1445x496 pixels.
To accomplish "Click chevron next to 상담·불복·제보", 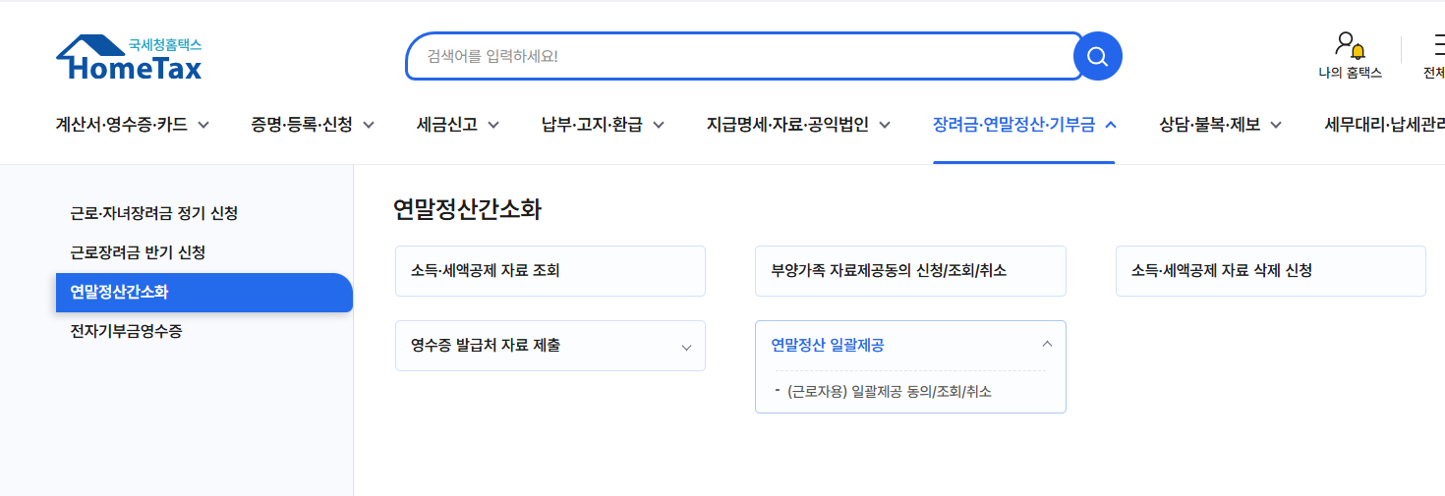I will [1276, 125].
